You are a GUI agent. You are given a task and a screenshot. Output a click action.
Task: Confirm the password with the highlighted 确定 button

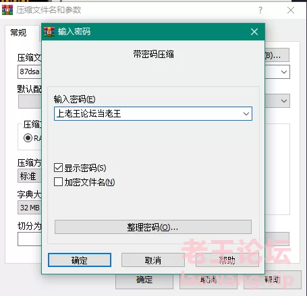(80, 260)
